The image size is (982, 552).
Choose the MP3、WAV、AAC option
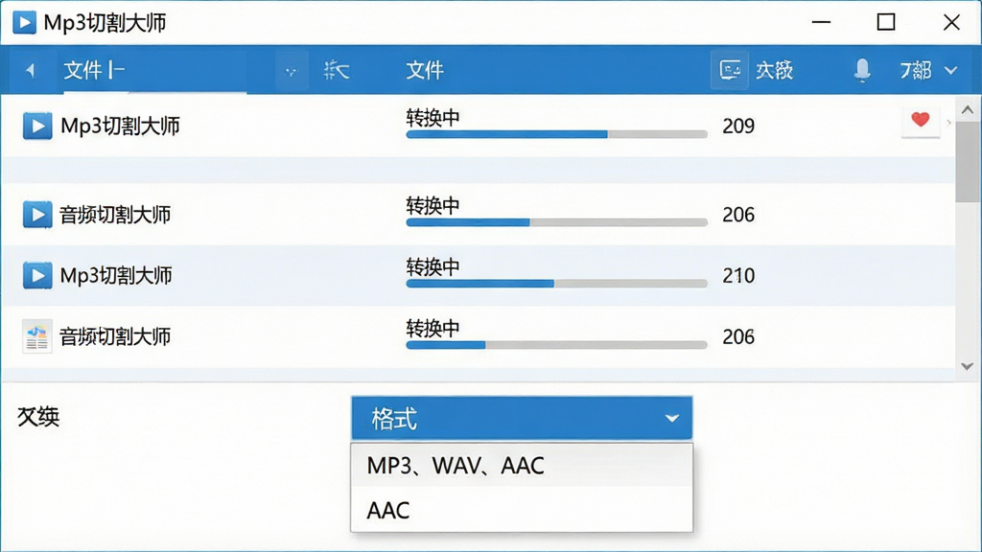click(522, 465)
